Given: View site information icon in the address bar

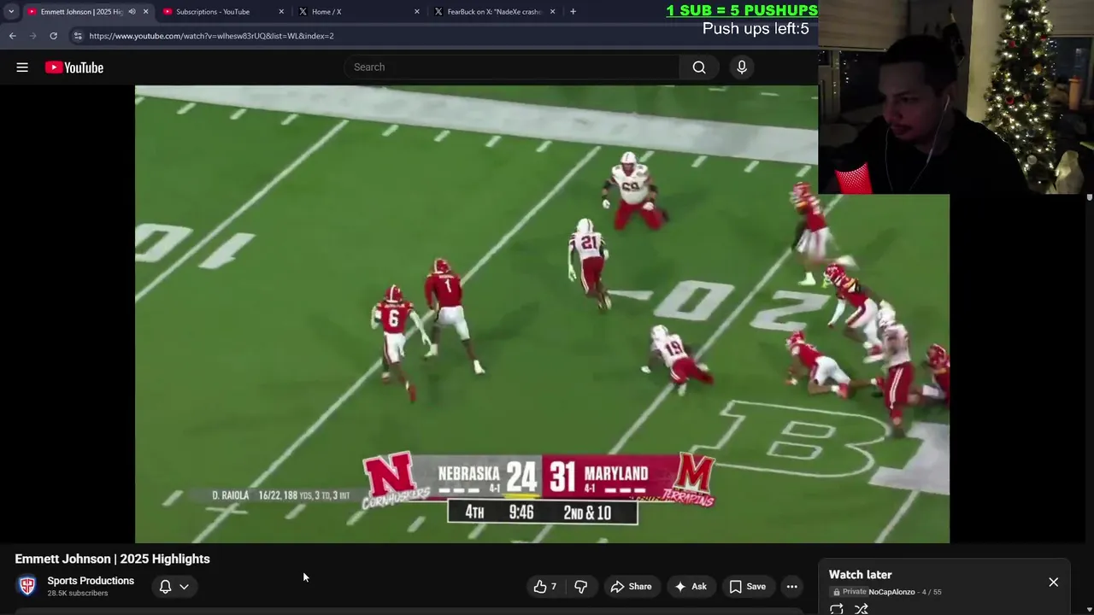Looking at the screenshot, I should (78, 36).
